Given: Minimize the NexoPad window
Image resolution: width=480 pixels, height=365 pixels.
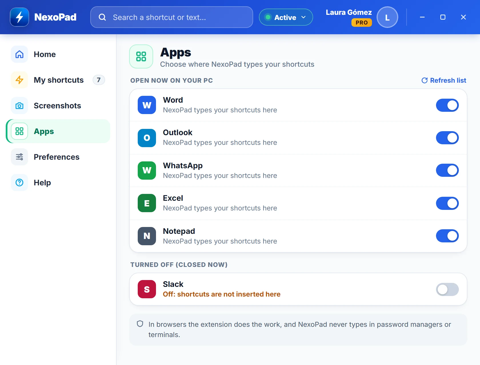Looking at the screenshot, I should coord(422,17).
